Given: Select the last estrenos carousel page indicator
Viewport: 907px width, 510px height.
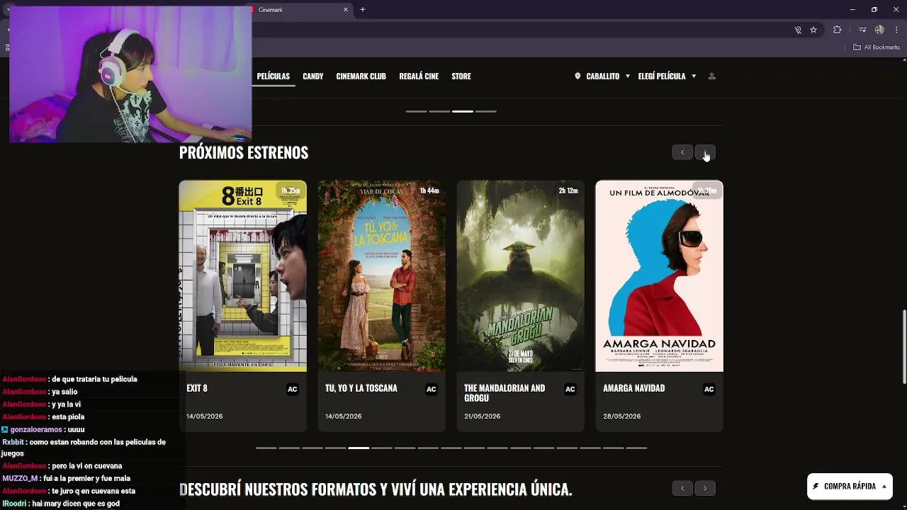Looking at the screenshot, I should [636, 448].
